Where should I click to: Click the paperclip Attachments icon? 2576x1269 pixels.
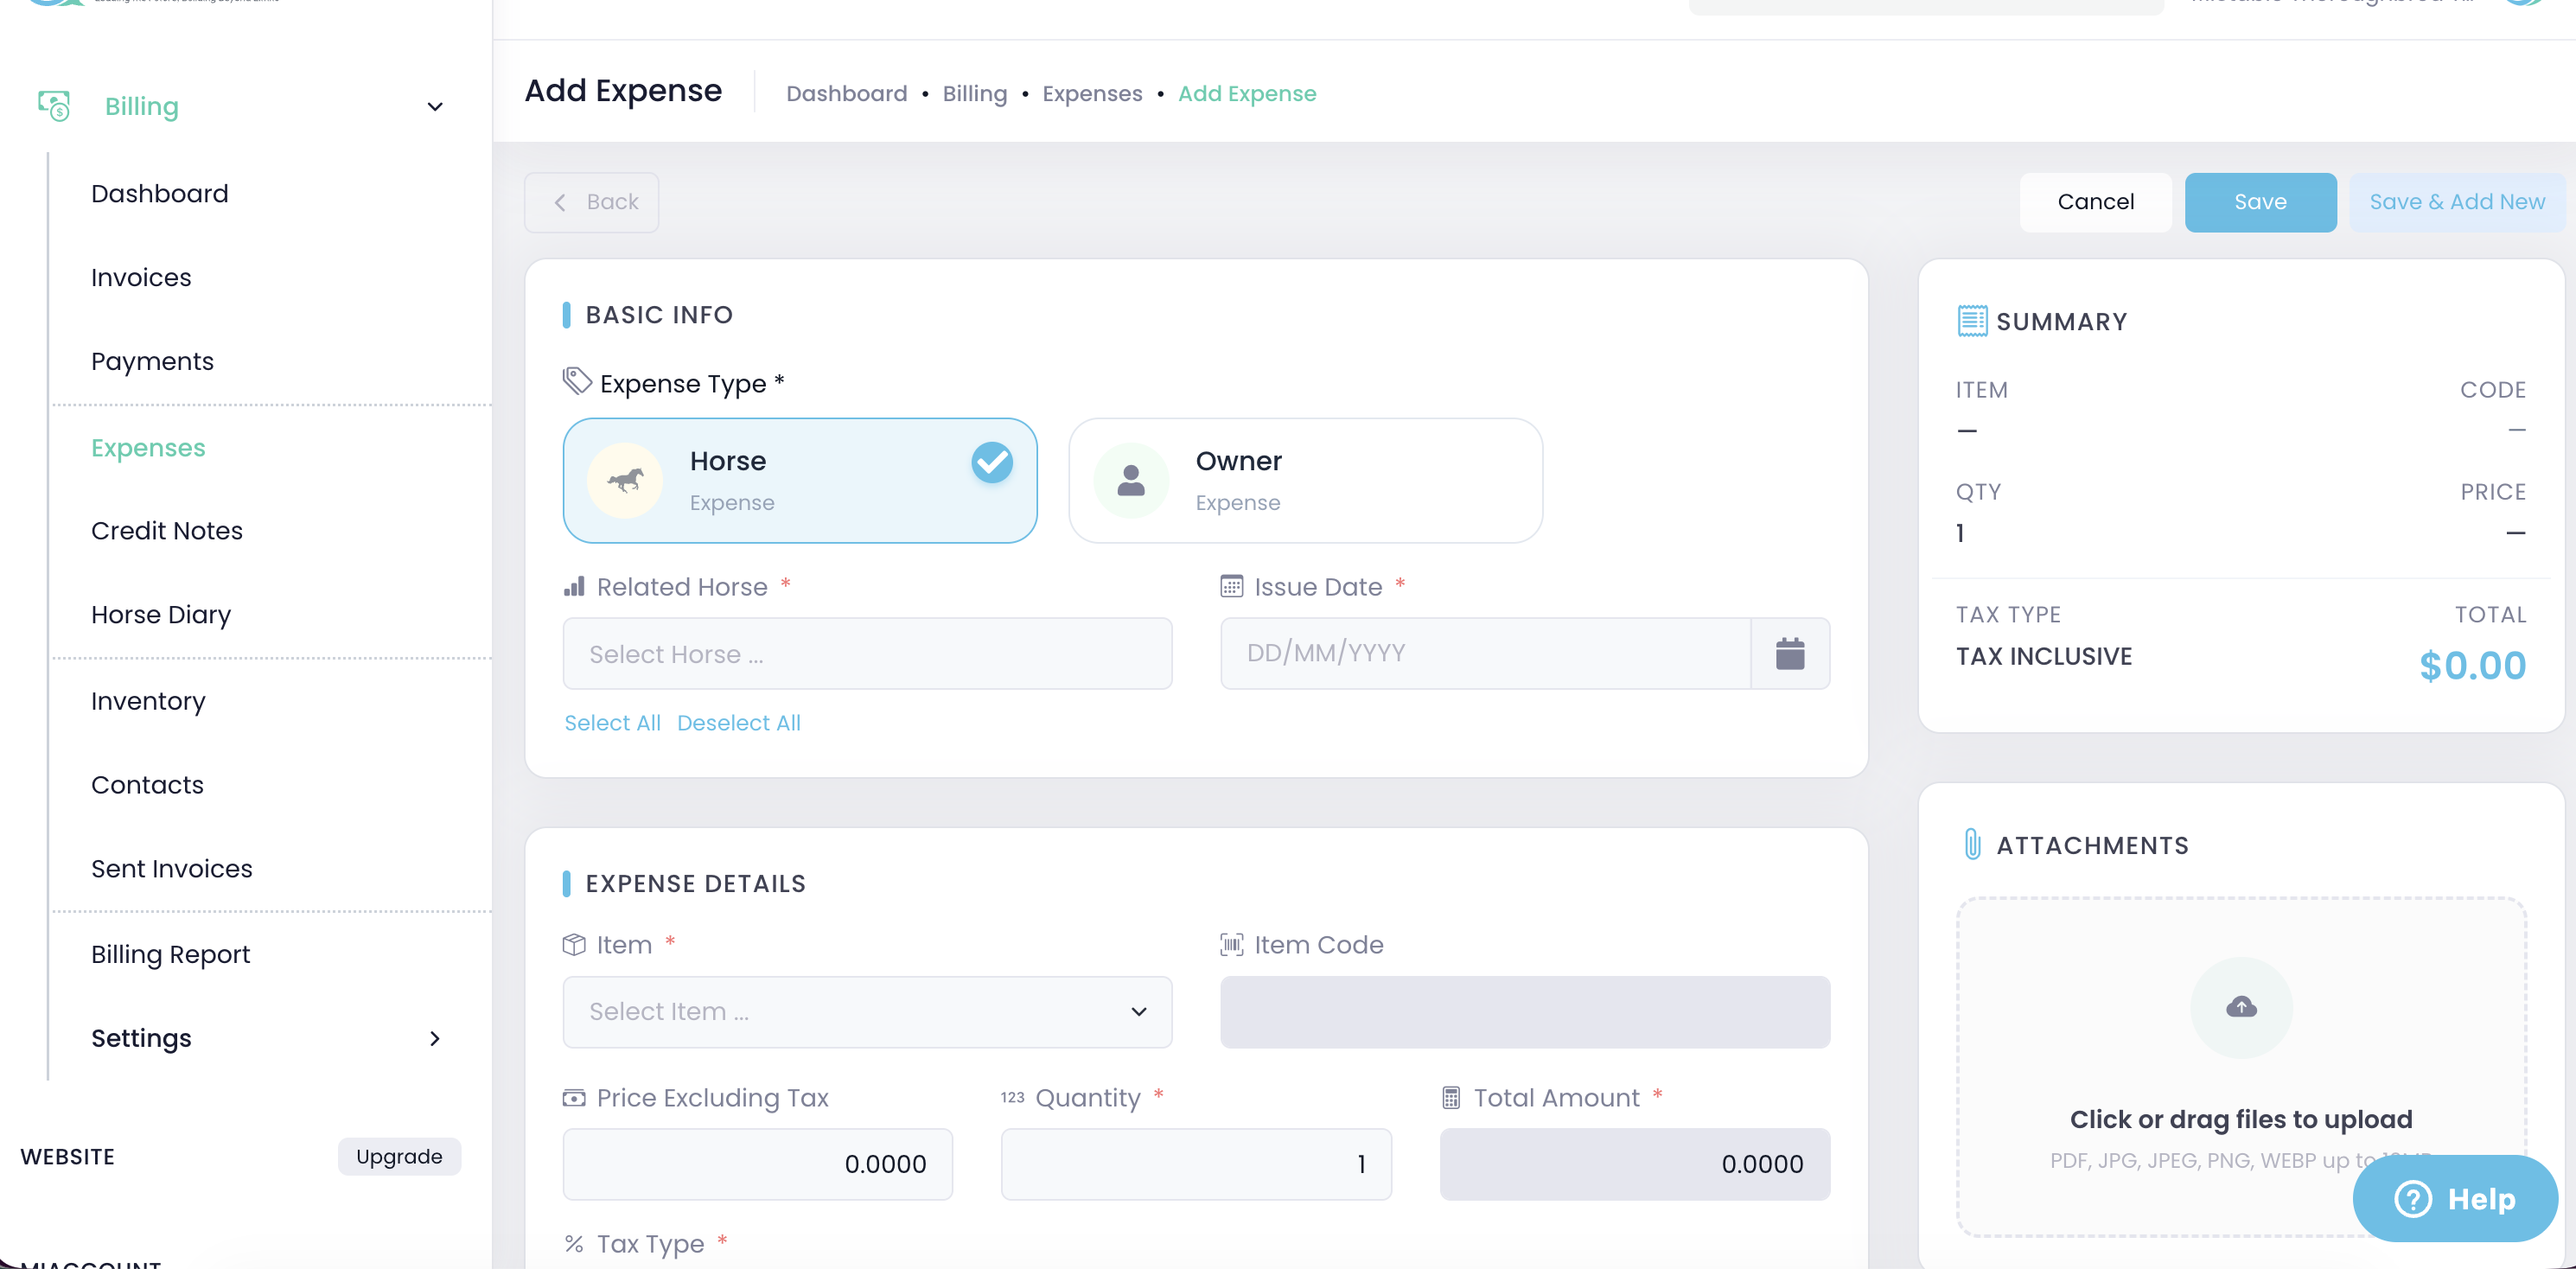click(x=1971, y=845)
